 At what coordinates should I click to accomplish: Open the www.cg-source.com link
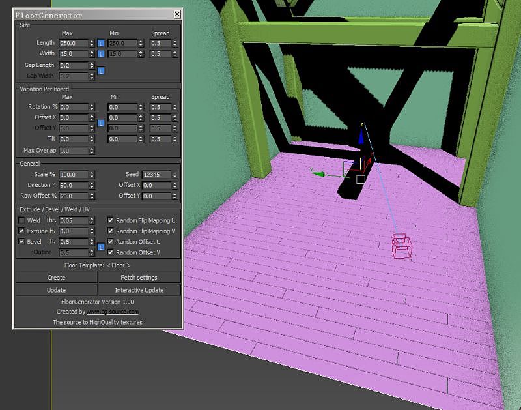click(113, 312)
